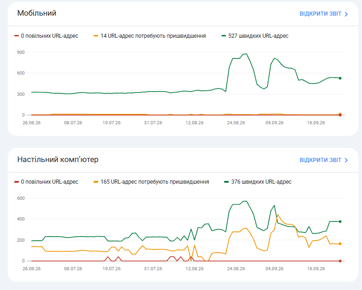Click the Мобільний card title
The height and width of the screenshot is (290, 362).
pyautogui.click(x=37, y=13)
